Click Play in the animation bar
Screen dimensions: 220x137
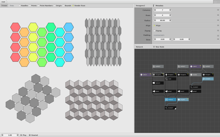[x=23, y=135]
